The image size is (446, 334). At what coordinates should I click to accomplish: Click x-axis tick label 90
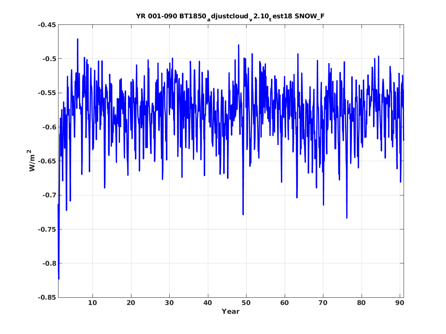point(400,303)
